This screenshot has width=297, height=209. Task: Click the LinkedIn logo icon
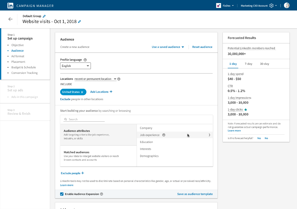10,6
